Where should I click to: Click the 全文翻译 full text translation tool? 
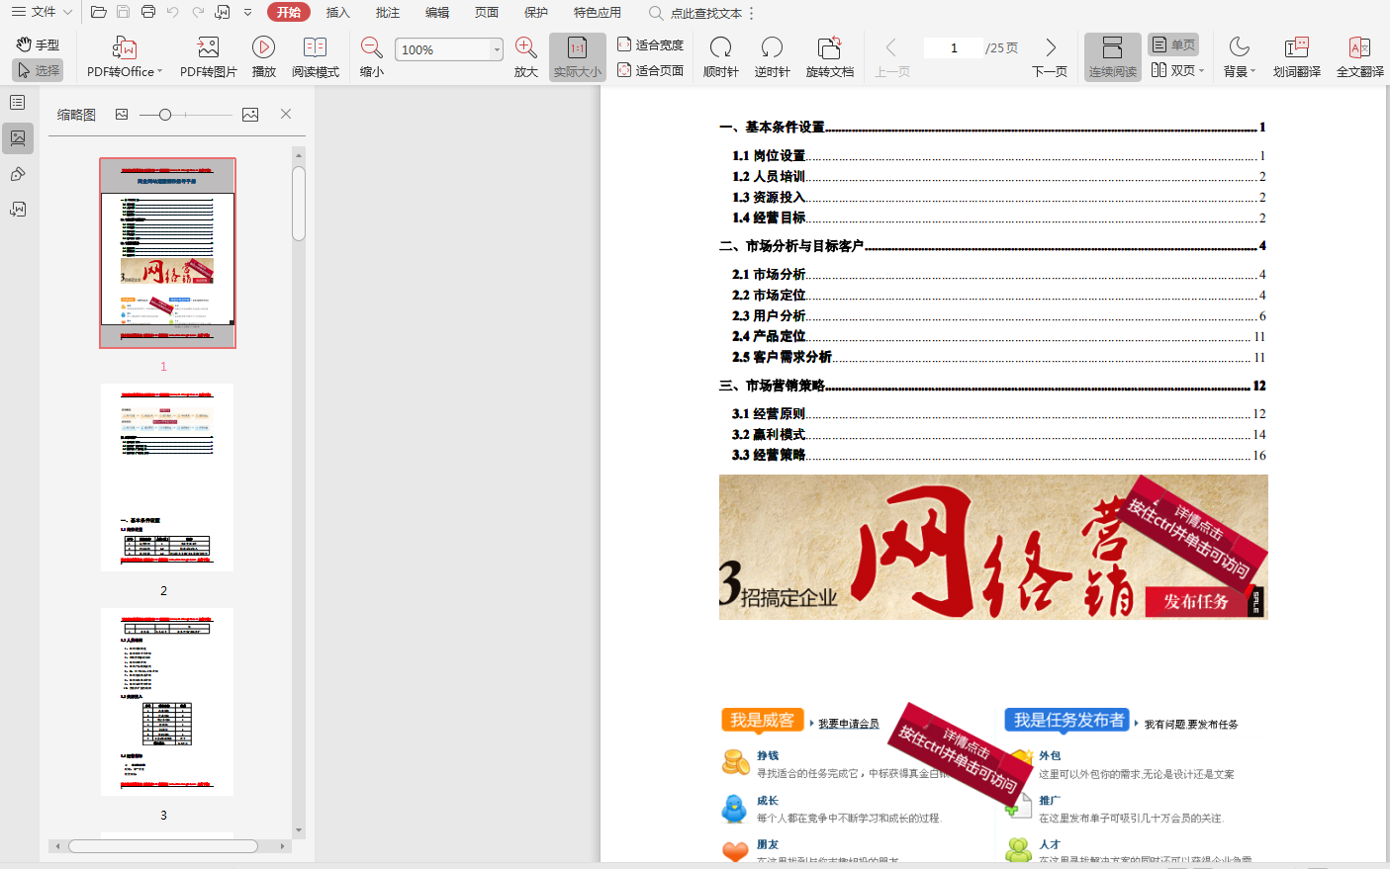pos(1360,57)
